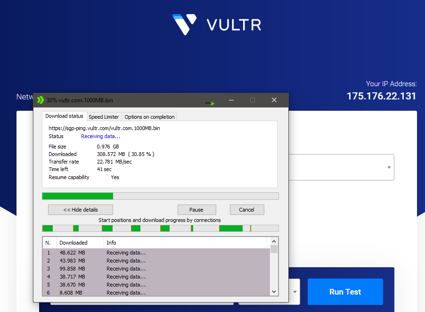Viewport: 425px width, 312px height.
Task: Open the Speed Limiter tab
Action: click(x=104, y=117)
